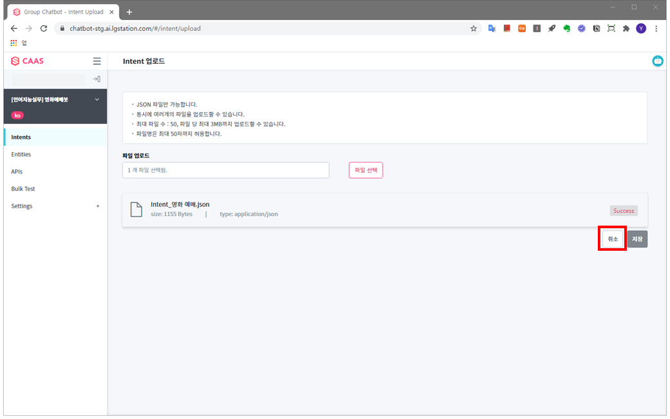670x419 pixels.
Task: Open the Chrome extensions puzzle icon
Action: [626, 28]
